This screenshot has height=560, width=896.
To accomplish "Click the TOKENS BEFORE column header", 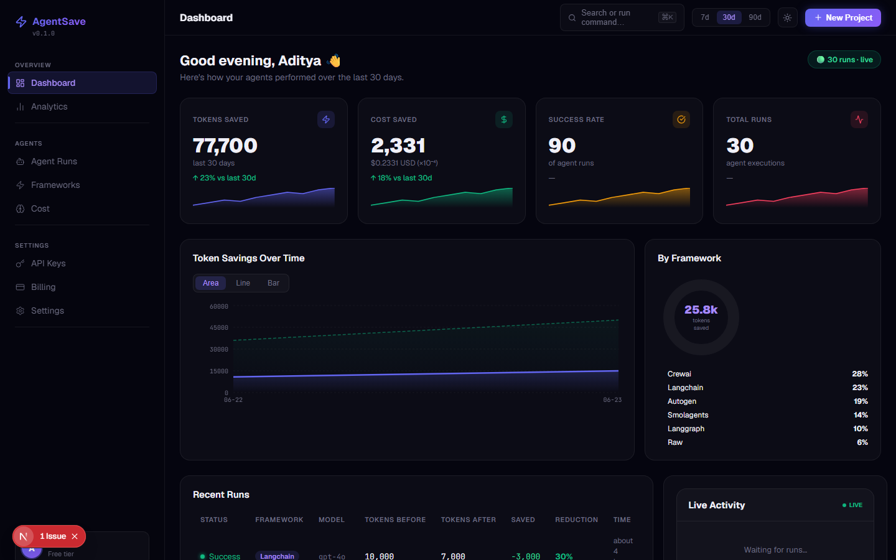I will pyautogui.click(x=395, y=520).
